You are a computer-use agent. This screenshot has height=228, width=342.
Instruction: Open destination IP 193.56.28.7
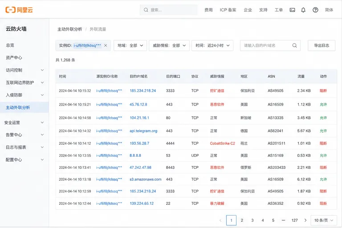pyautogui.click(x=139, y=143)
